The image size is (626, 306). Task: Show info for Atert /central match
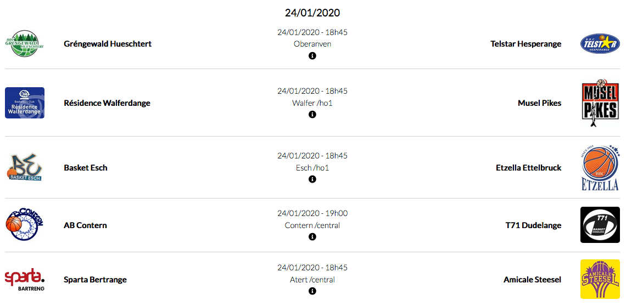312,291
